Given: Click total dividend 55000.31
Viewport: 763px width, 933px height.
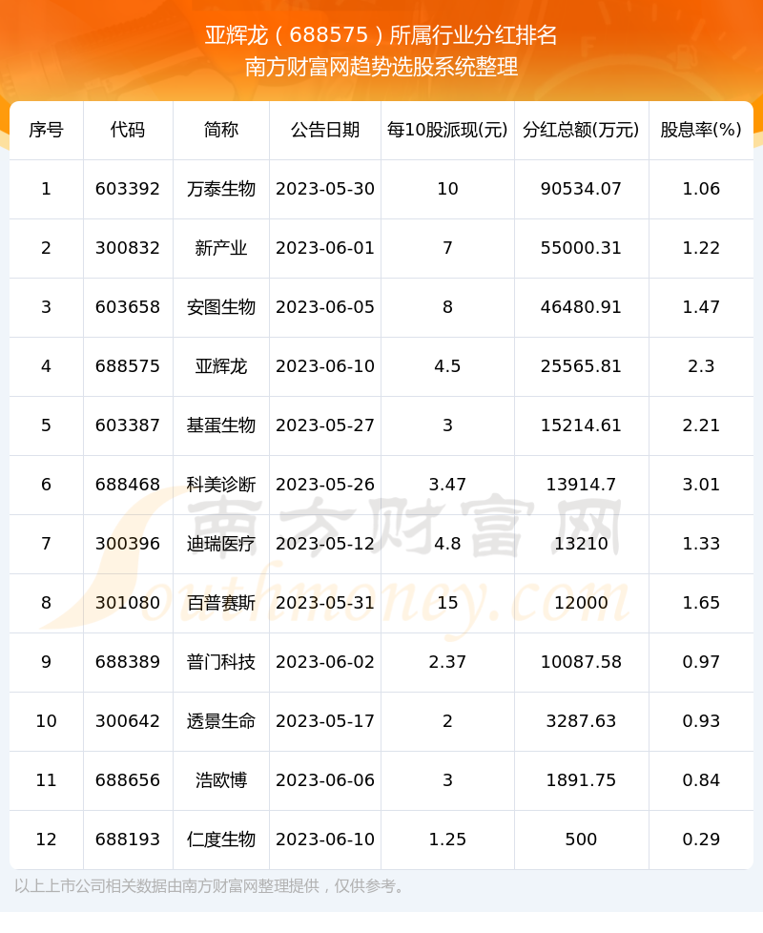Looking at the screenshot, I should (581, 247).
